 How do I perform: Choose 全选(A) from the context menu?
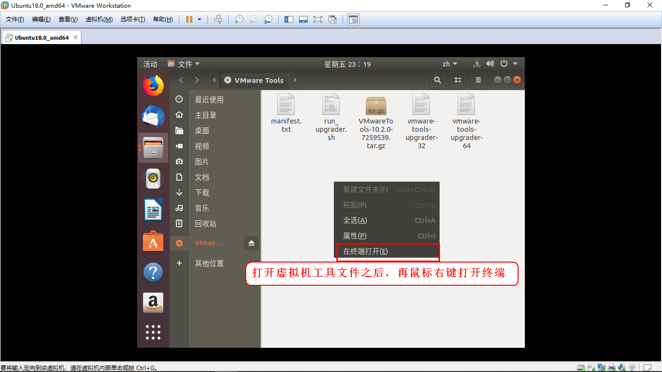tap(387, 220)
